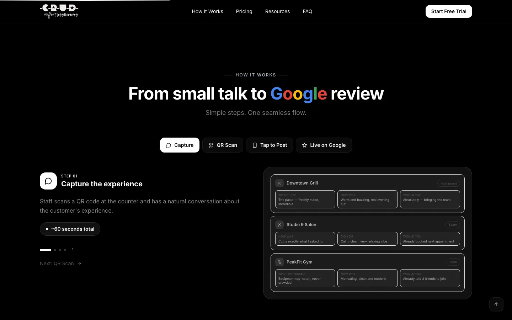The height and width of the screenshot is (320, 512).
Task: Jump to the fourth step progress dot
Action: 65,250
